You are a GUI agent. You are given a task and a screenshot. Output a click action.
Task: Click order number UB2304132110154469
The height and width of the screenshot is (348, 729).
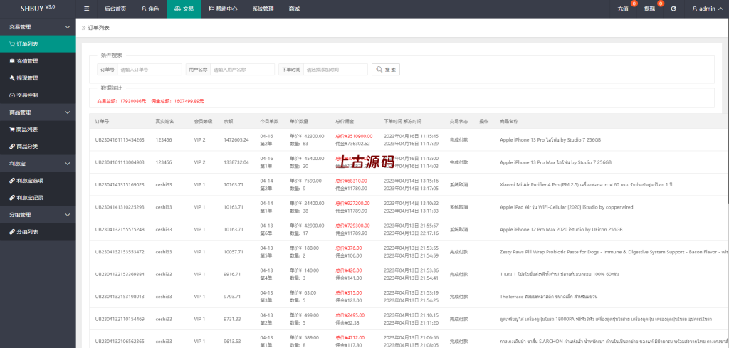pos(120,319)
